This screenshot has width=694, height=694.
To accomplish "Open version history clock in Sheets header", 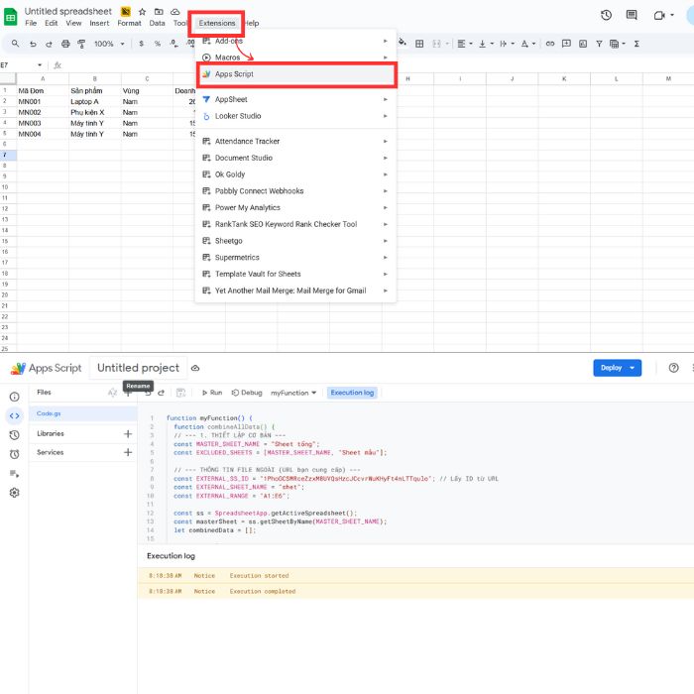I will 606,15.
